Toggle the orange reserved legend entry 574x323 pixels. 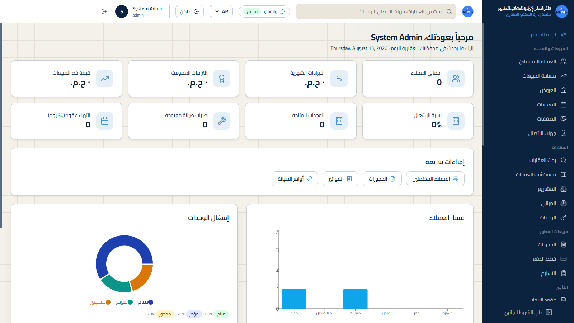pos(100,302)
